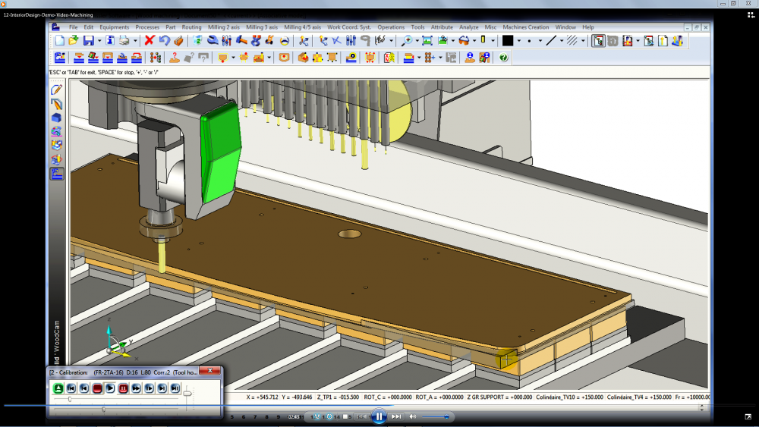
Task: Expand the printer icon's dropdown arrow
Action: point(135,41)
